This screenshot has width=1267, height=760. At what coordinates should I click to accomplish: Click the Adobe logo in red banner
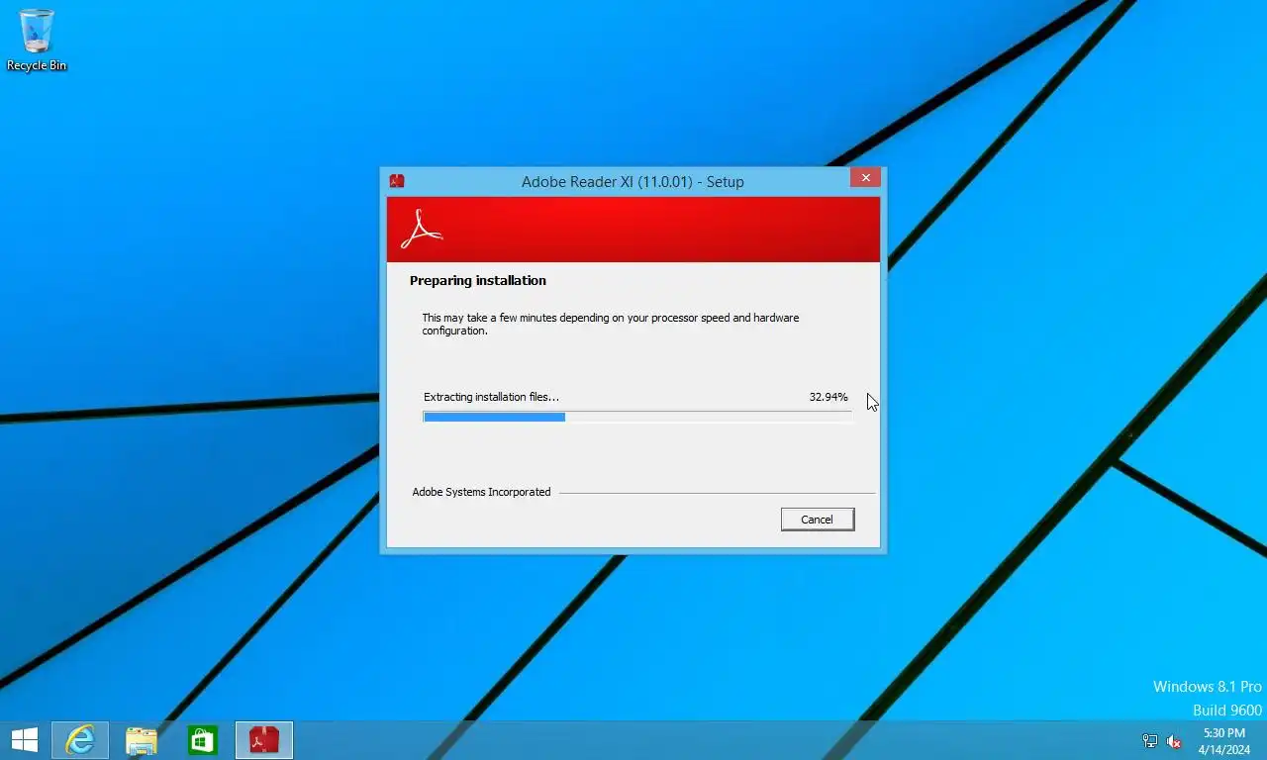tap(421, 230)
